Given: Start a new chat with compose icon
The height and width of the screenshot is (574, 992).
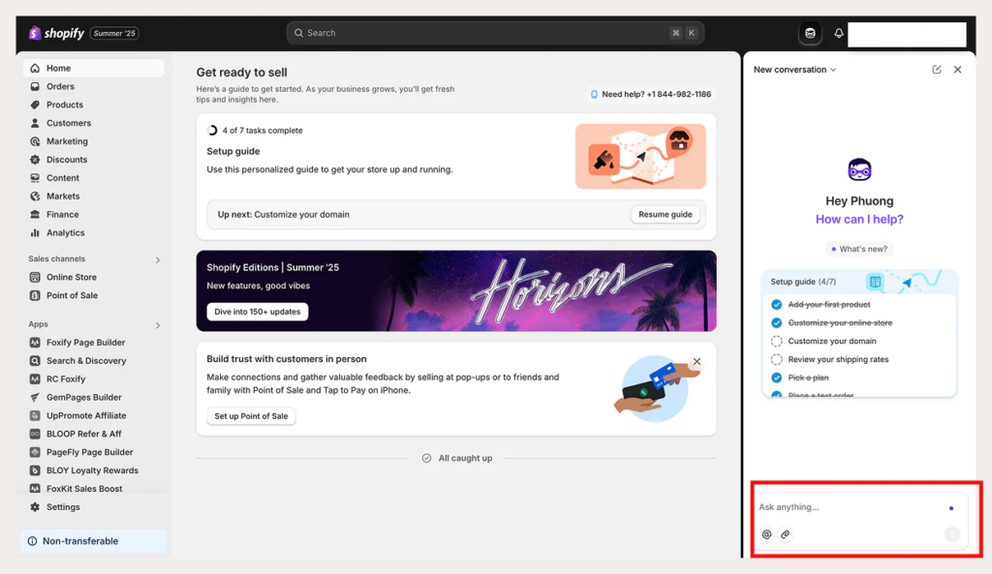Looking at the screenshot, I should tap(937, 70).
